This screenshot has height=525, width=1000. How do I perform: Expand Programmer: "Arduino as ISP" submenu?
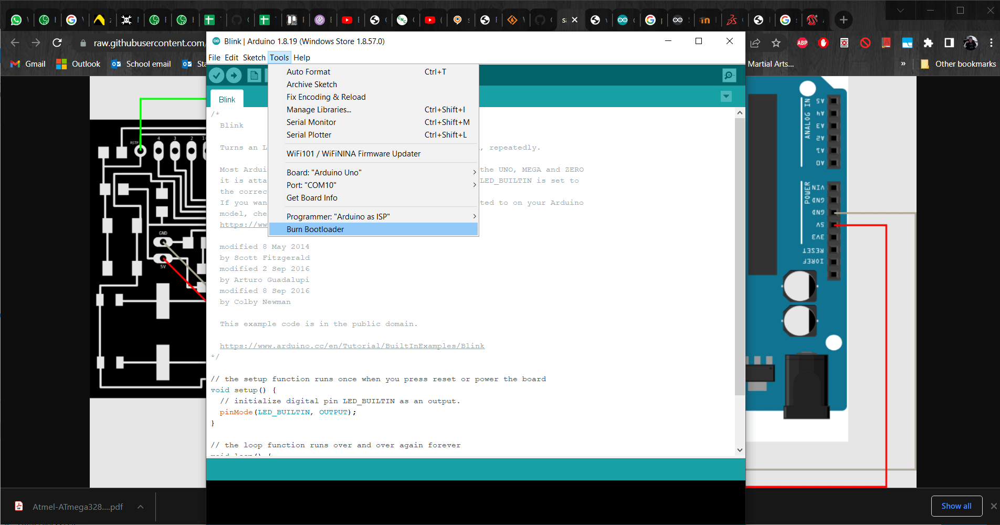[373, 217]
